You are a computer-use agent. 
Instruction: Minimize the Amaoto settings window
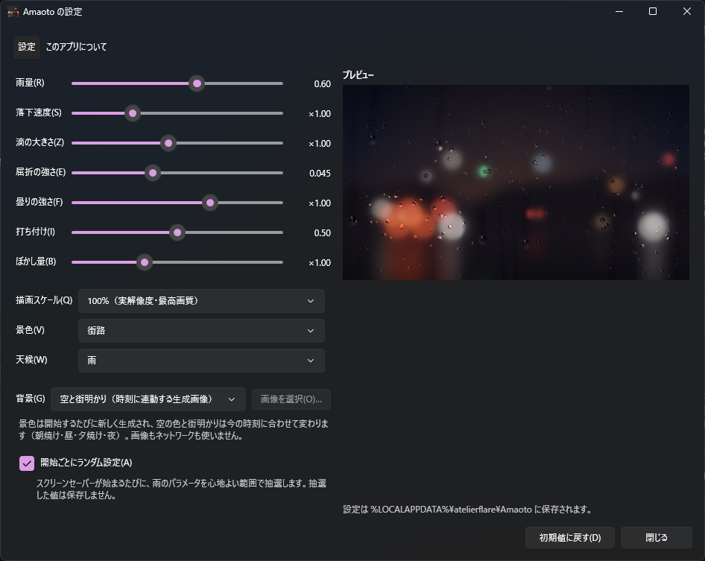coord(619,11)
